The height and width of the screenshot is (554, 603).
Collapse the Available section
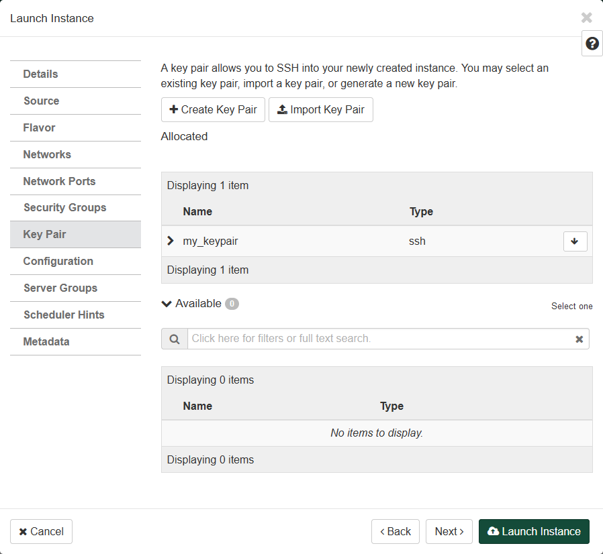coord(167,304)
